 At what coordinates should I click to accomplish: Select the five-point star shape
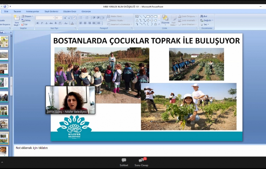[x=155, y=24]
